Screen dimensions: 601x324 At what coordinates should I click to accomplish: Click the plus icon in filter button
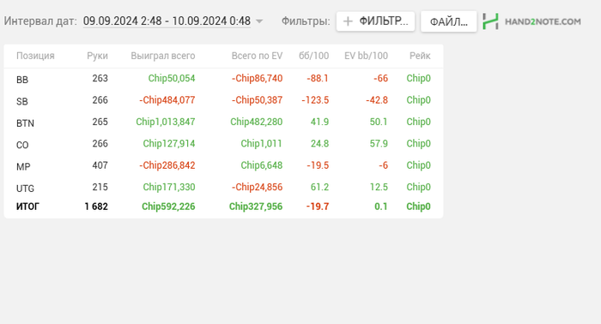point(348,21)
